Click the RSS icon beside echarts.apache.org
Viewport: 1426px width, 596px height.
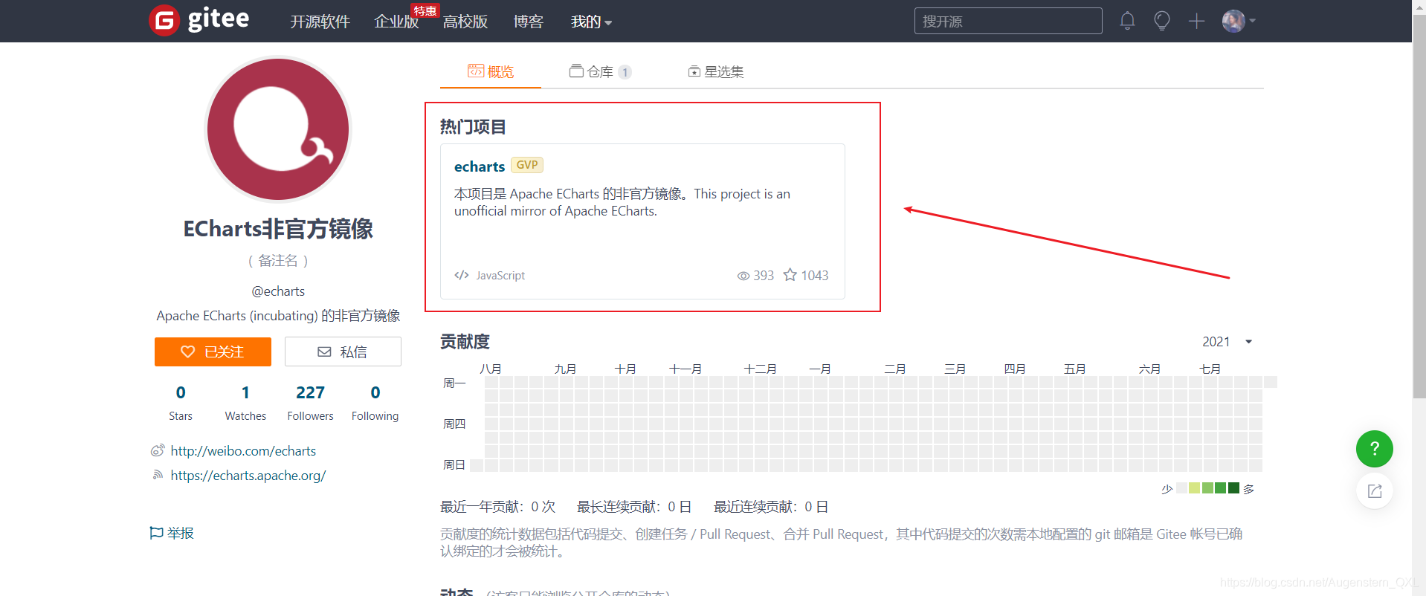pyautogui.click(x=158, y=475)
